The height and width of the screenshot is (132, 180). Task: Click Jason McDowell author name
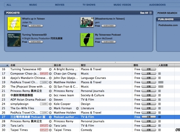104,38
